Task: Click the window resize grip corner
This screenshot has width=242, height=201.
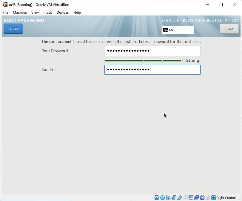Action: pyautogui.click(x=240, y=199)
